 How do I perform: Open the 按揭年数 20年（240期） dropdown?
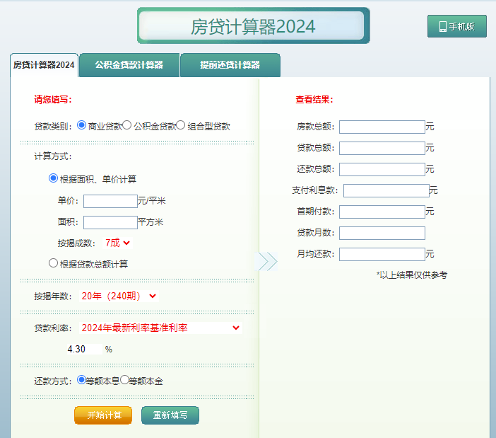point(119,296)
